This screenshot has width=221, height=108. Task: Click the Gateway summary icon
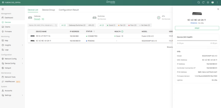[30, 18]
